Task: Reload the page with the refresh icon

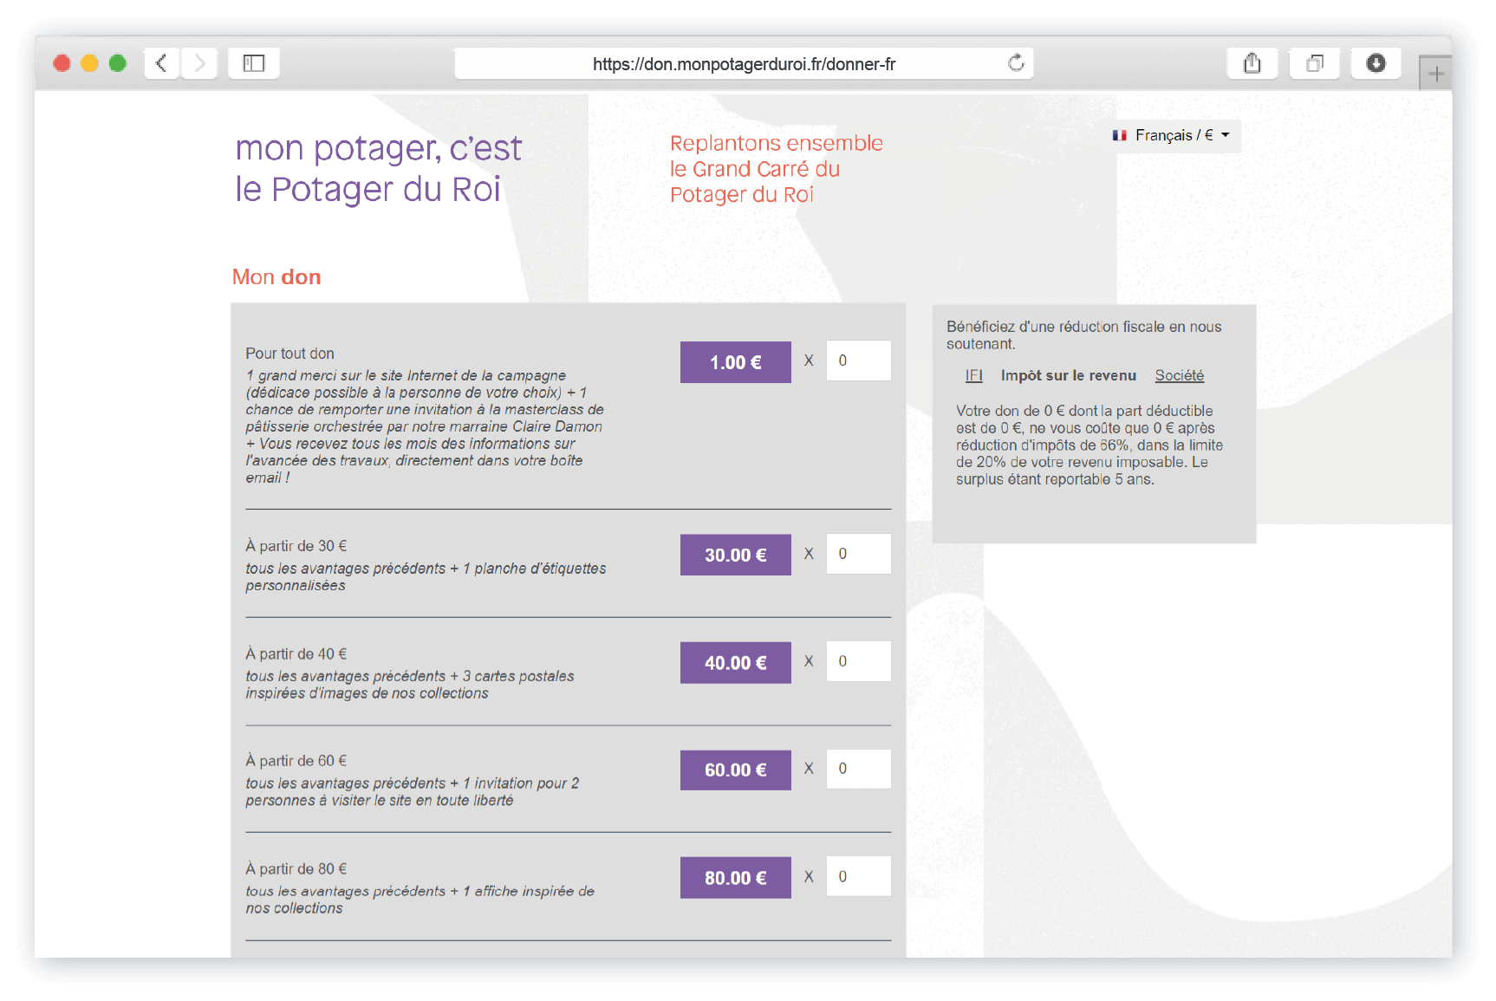Action: 1016,63
